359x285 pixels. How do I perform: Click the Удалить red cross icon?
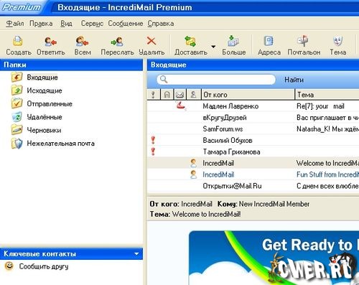tap(151, 41)
